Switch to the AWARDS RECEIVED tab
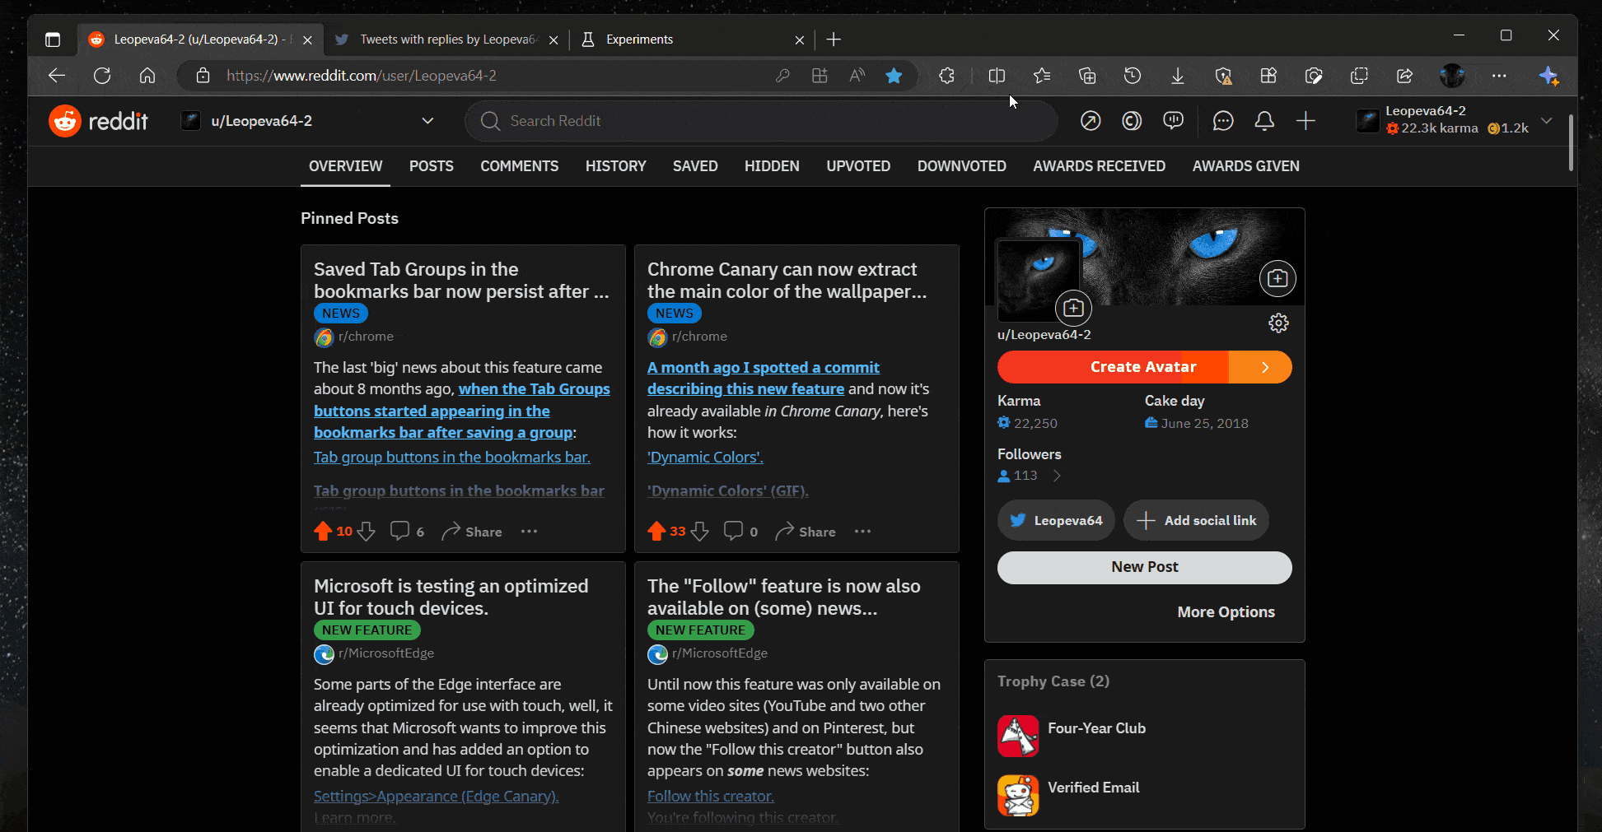This screenshot has width=1602, height=832. [1100, 166]
